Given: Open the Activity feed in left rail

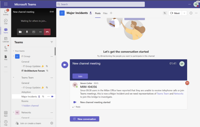Looking at the screenshot, I should (x=6, y=12).
